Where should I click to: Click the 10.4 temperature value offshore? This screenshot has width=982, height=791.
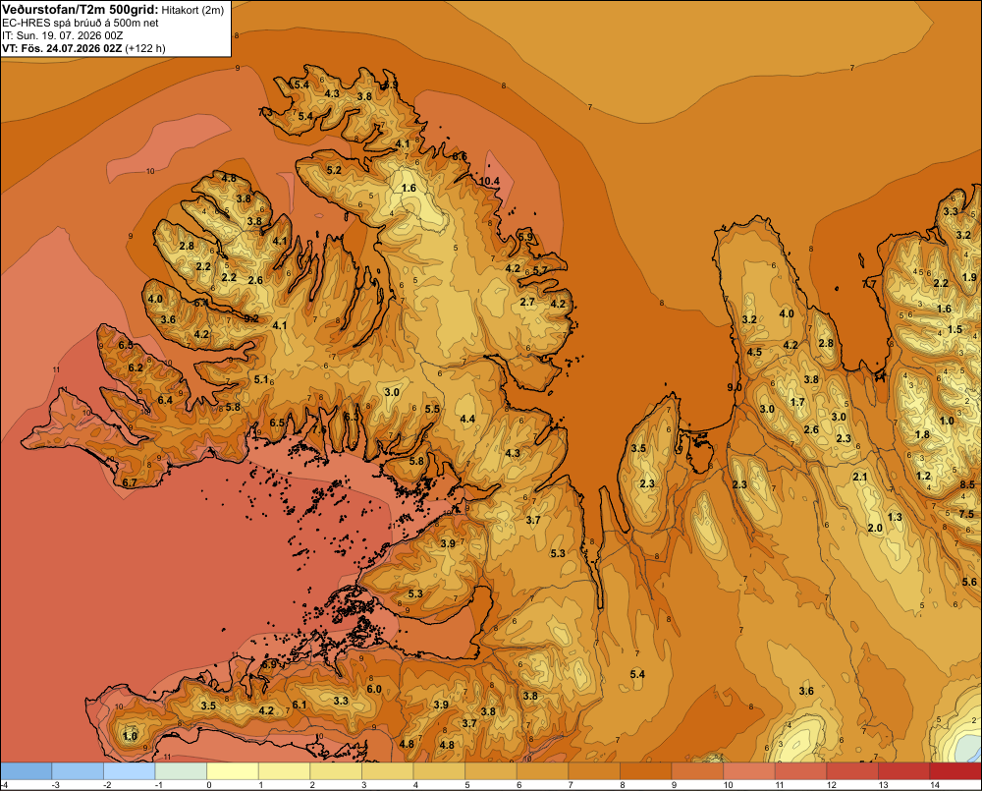[x=489, y=181]
